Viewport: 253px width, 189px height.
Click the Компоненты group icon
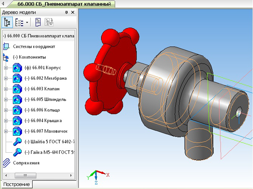(x=6, y=57)
